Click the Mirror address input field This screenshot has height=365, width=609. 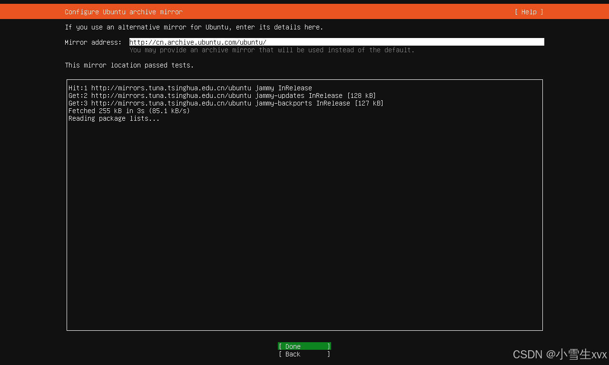(337, 42)
